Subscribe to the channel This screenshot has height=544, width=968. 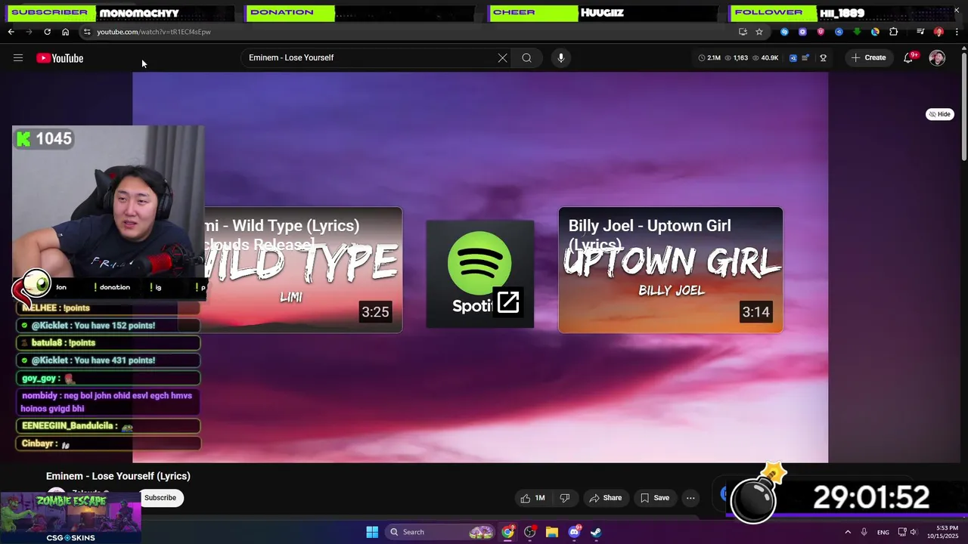coord(160,498)
